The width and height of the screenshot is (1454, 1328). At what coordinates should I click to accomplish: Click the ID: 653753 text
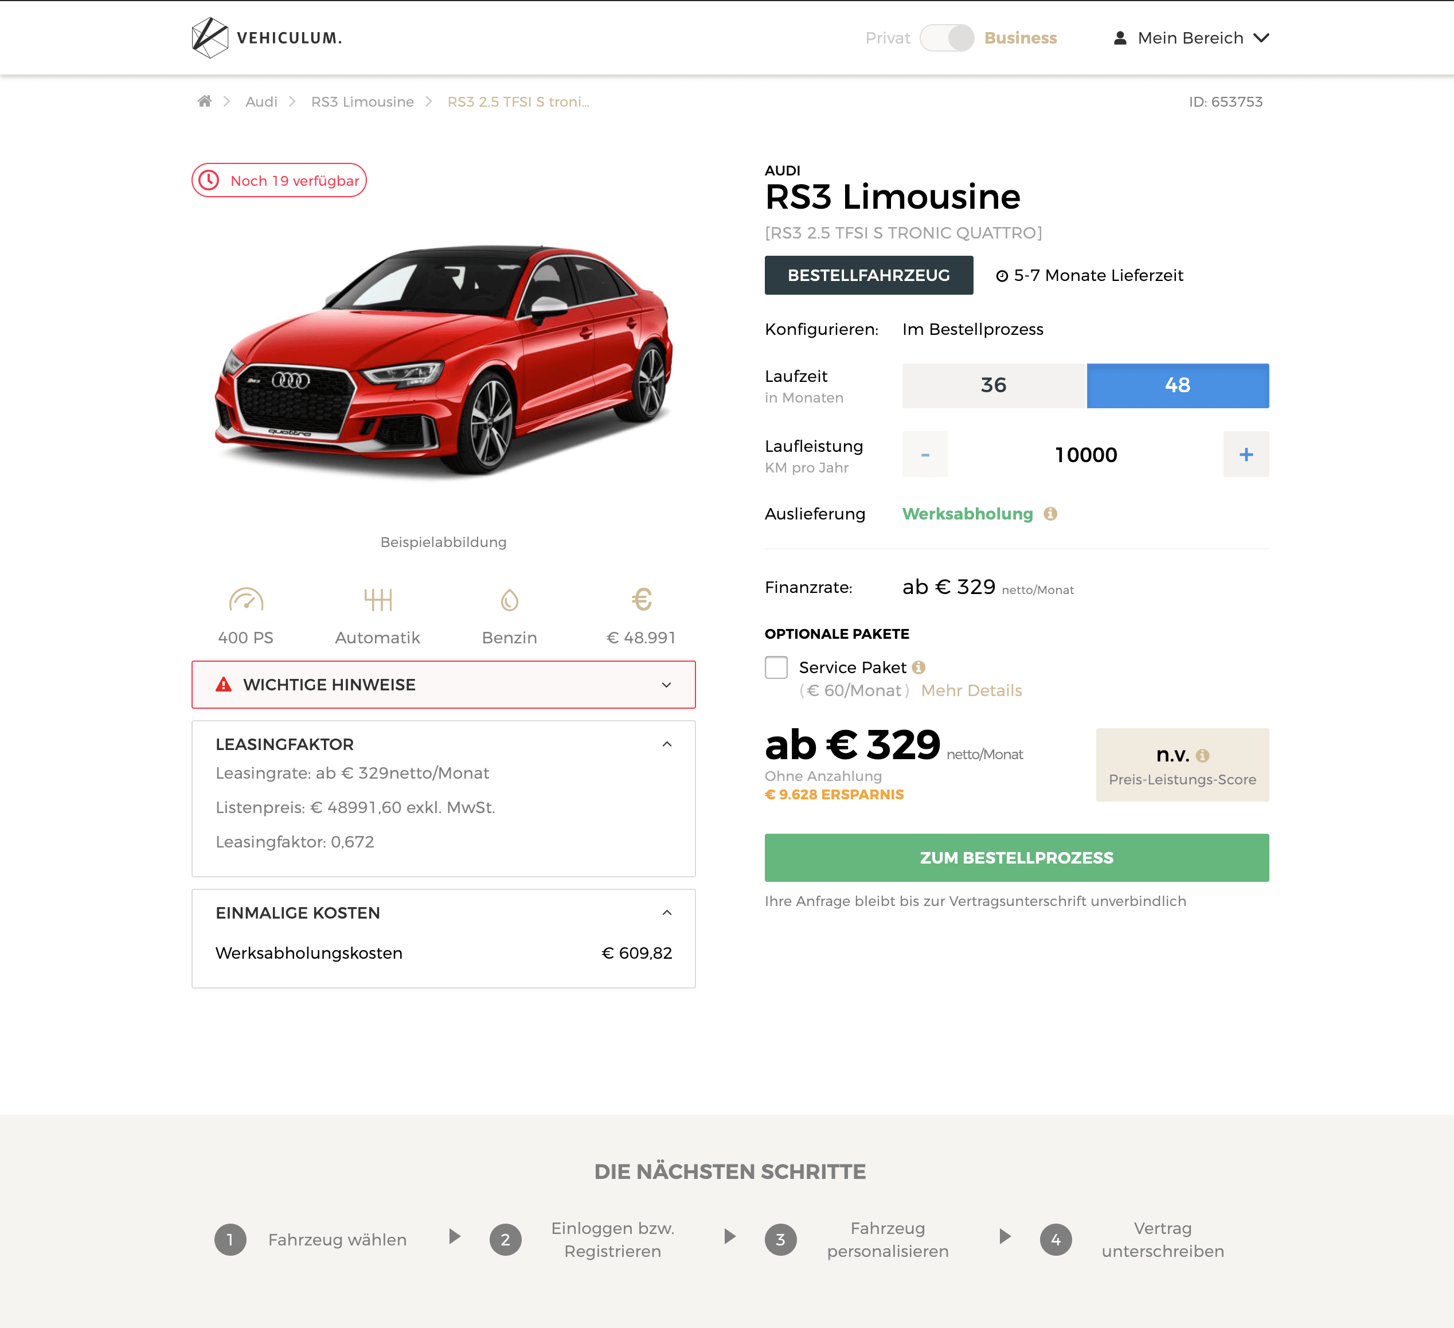(x=1226, y=101)
